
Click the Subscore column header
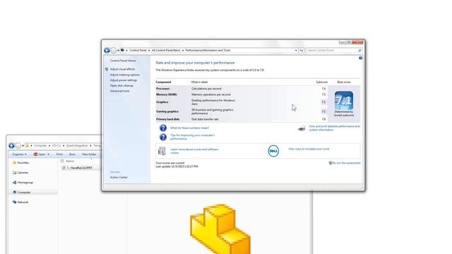point(322,82)
